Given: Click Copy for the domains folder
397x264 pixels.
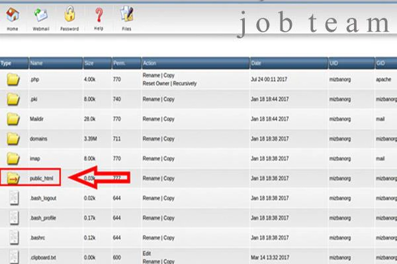Looking at the screenshot, I should coord(169,139).
